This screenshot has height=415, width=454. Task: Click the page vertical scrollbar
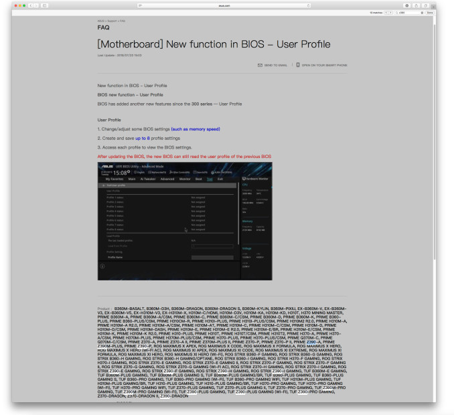(x=435, y=142)
